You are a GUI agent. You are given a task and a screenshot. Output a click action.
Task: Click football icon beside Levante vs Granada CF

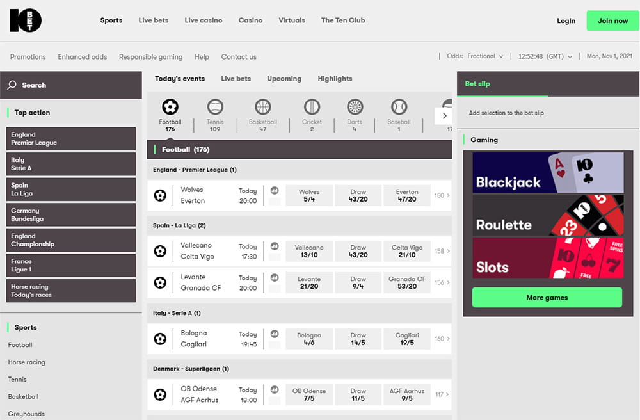160,282
